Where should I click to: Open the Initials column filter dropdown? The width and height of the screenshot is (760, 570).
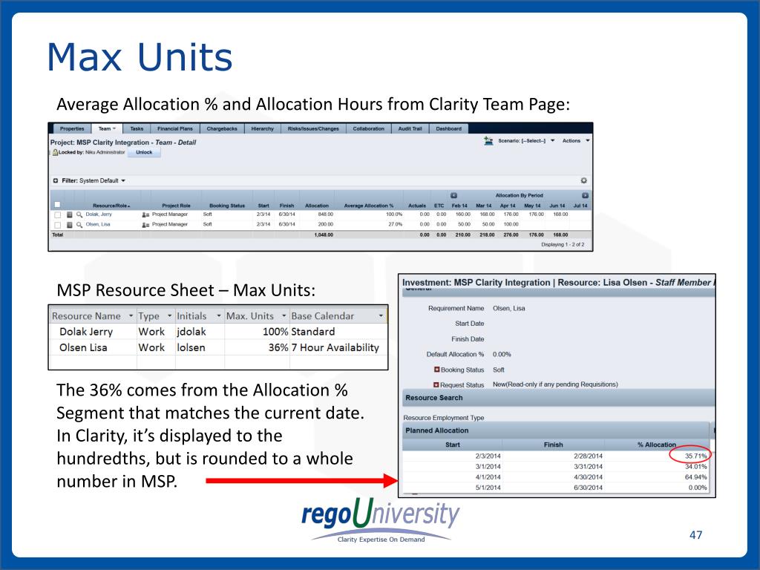click(x=219, y=316)
